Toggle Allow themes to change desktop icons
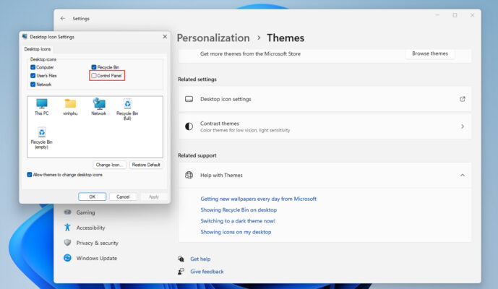The image size is (498, 289). pyautogui.click(x=30, y=175)
